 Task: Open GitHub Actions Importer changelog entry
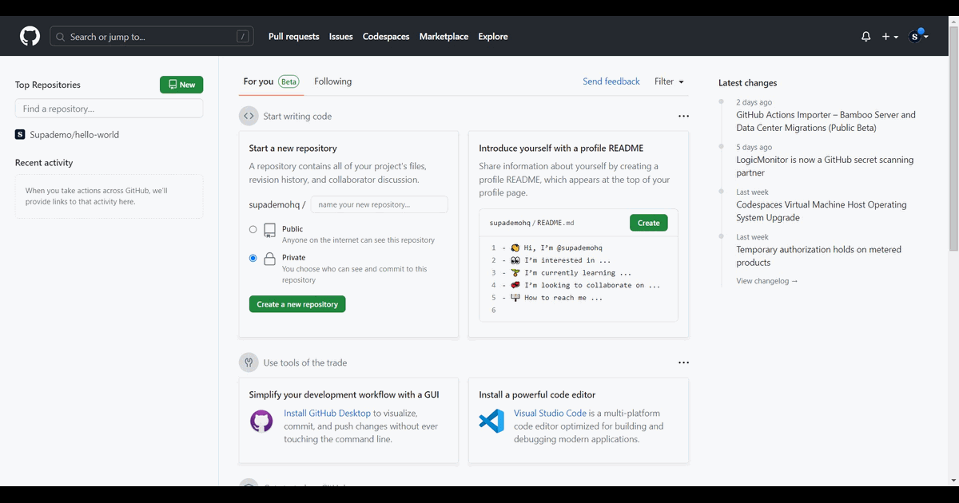pyautogui.click(x=826, y=121)
